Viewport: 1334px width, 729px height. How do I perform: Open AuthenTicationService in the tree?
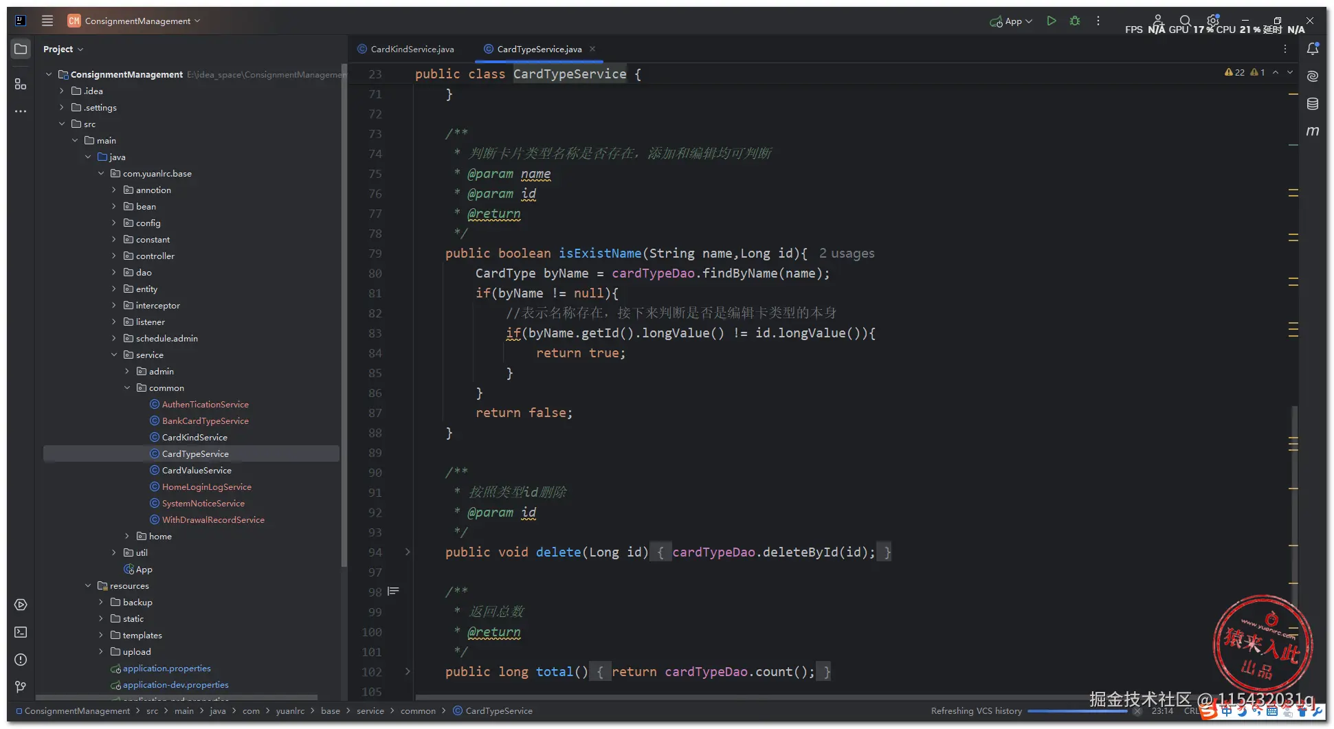click(x=205, y=404)
